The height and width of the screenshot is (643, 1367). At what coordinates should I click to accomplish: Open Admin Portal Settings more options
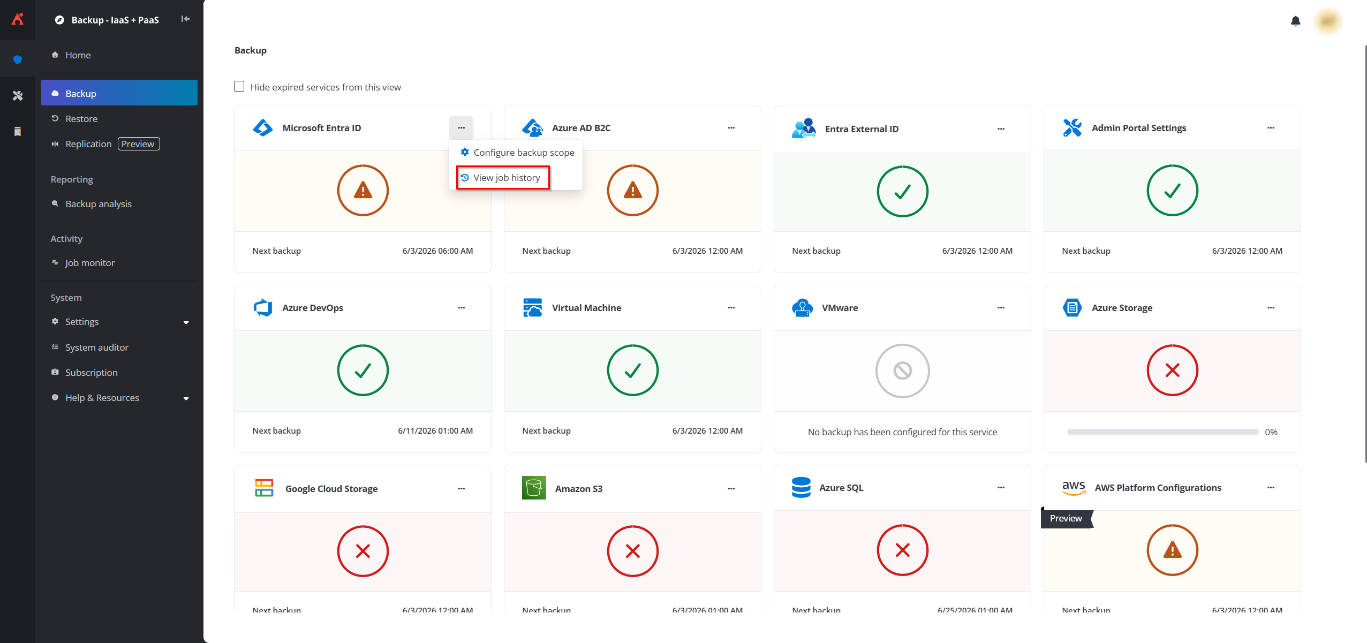(1271, 128)
